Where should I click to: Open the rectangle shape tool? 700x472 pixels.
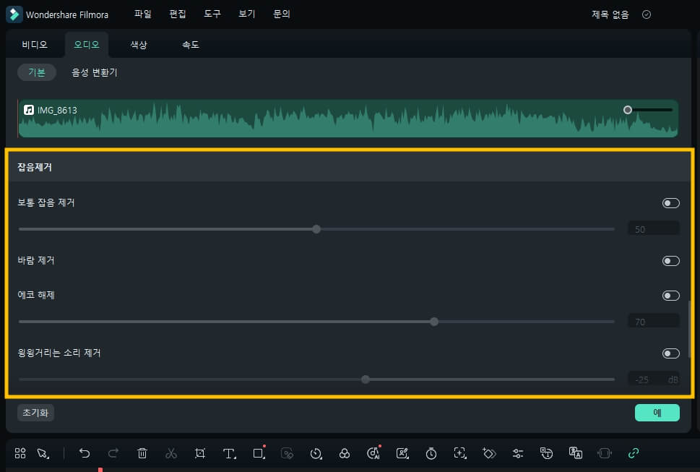point(259,452)
